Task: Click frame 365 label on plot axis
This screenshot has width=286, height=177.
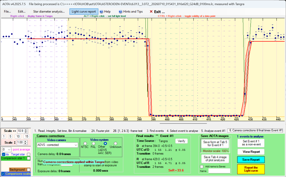Action: [70, 119]
